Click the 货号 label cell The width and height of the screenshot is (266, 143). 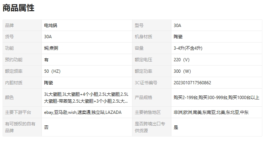click(x=22, y=36)
